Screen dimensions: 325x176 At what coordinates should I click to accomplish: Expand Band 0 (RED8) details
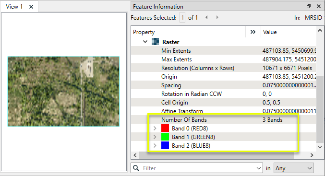tap(155, 129)
